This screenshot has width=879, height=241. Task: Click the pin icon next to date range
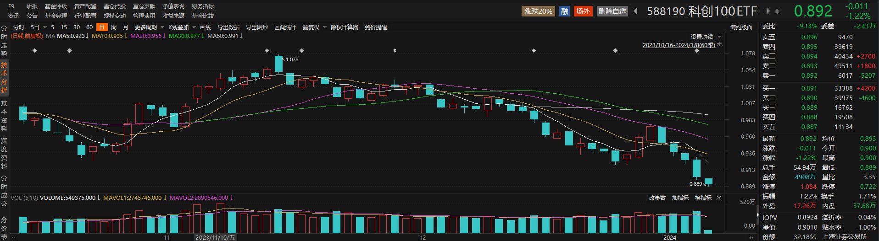(719, 44)
